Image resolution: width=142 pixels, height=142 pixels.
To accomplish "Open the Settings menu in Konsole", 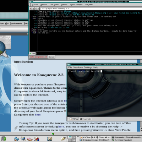I will [88, 67].
